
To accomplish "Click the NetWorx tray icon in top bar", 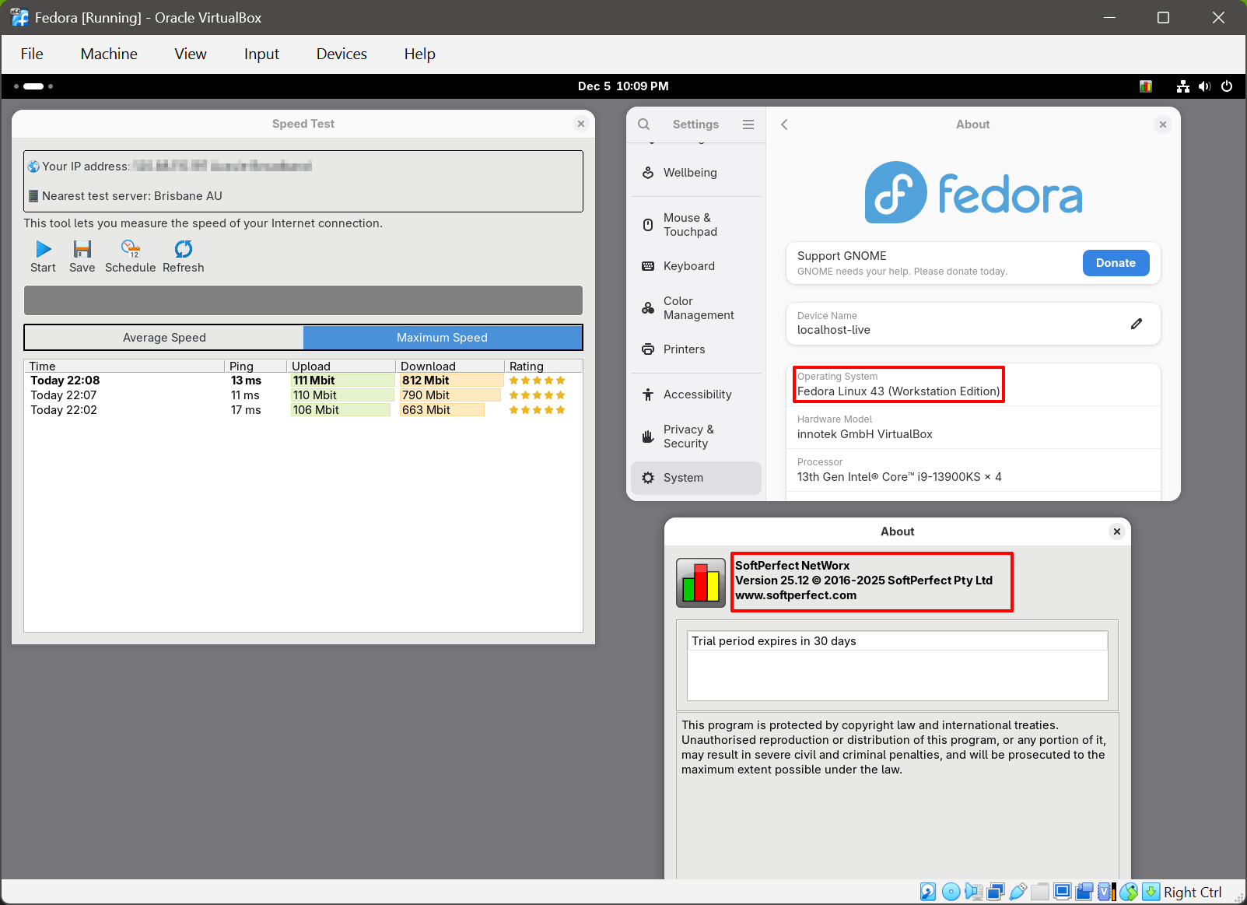I will coord(1146,86).
